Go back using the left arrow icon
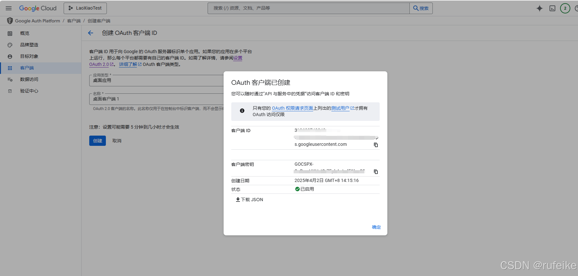Image resolution: width=578 pixels, height=276 pixels. click(91, 33)
